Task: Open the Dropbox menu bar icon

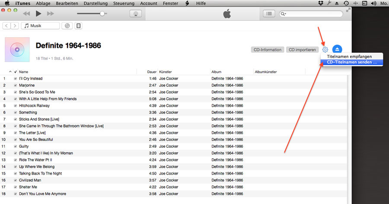Action: (321, 3)
